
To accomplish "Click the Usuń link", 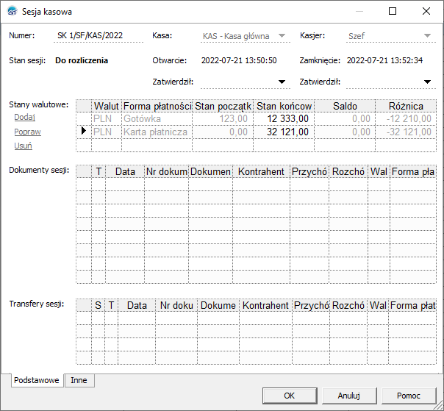I will [24, 146].
